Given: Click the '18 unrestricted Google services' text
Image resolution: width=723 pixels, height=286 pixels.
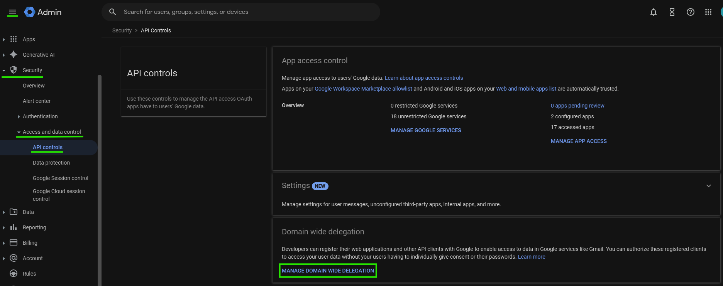Looking at the screenshot, I should 428,116.
